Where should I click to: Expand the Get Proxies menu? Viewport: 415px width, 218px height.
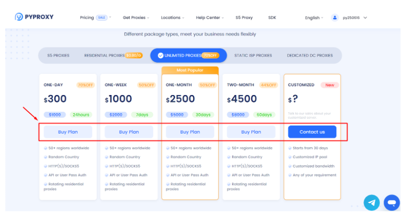[x=136, y=17]
